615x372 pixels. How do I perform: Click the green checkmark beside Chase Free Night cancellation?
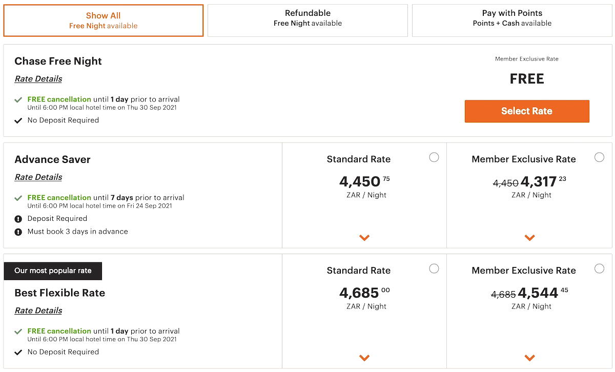18,100
